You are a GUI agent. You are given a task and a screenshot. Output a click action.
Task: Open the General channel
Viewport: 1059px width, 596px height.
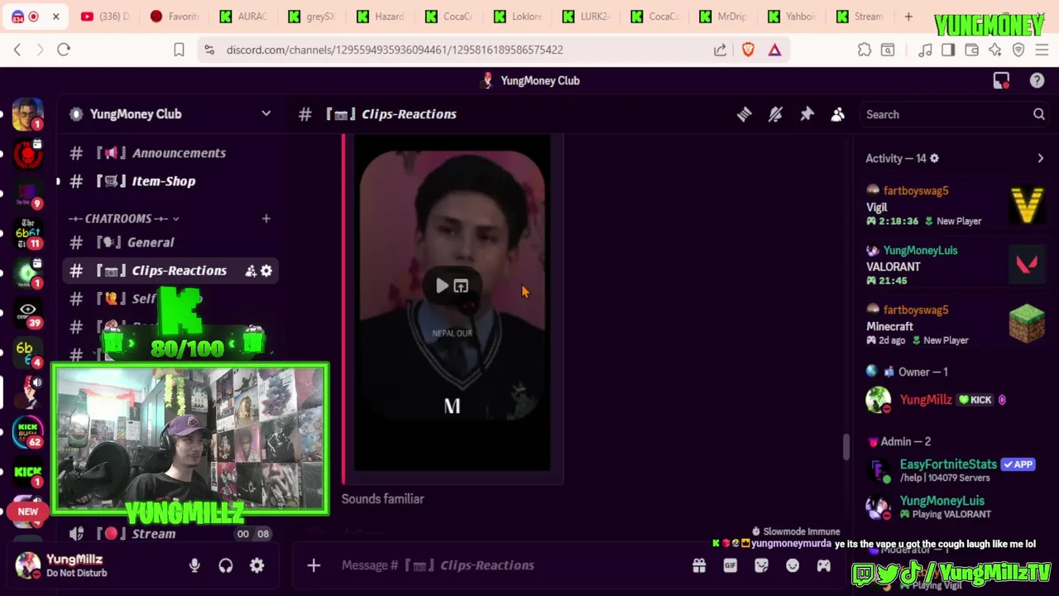(170, 243)
